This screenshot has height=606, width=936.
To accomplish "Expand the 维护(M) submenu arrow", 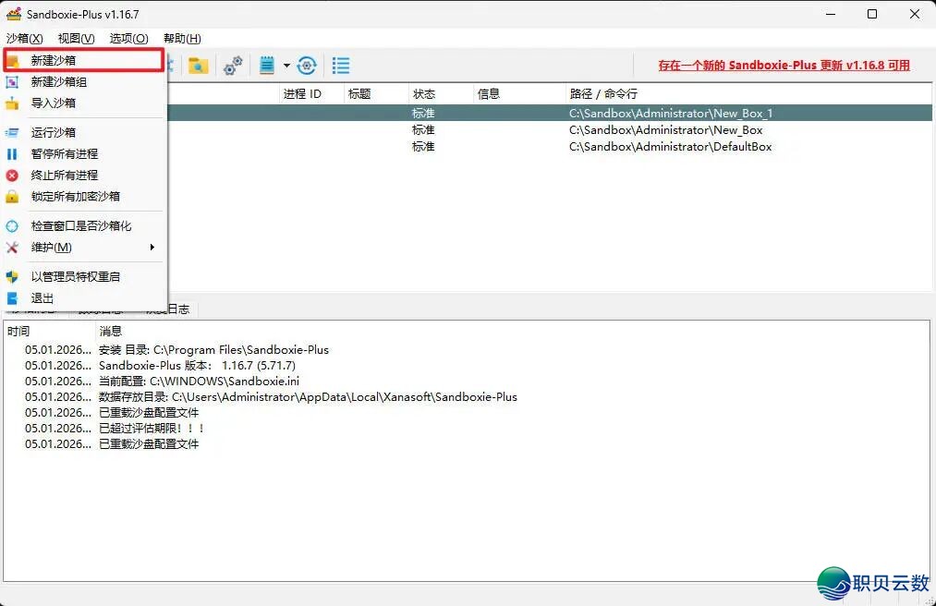I will click(x=152, y=248).
